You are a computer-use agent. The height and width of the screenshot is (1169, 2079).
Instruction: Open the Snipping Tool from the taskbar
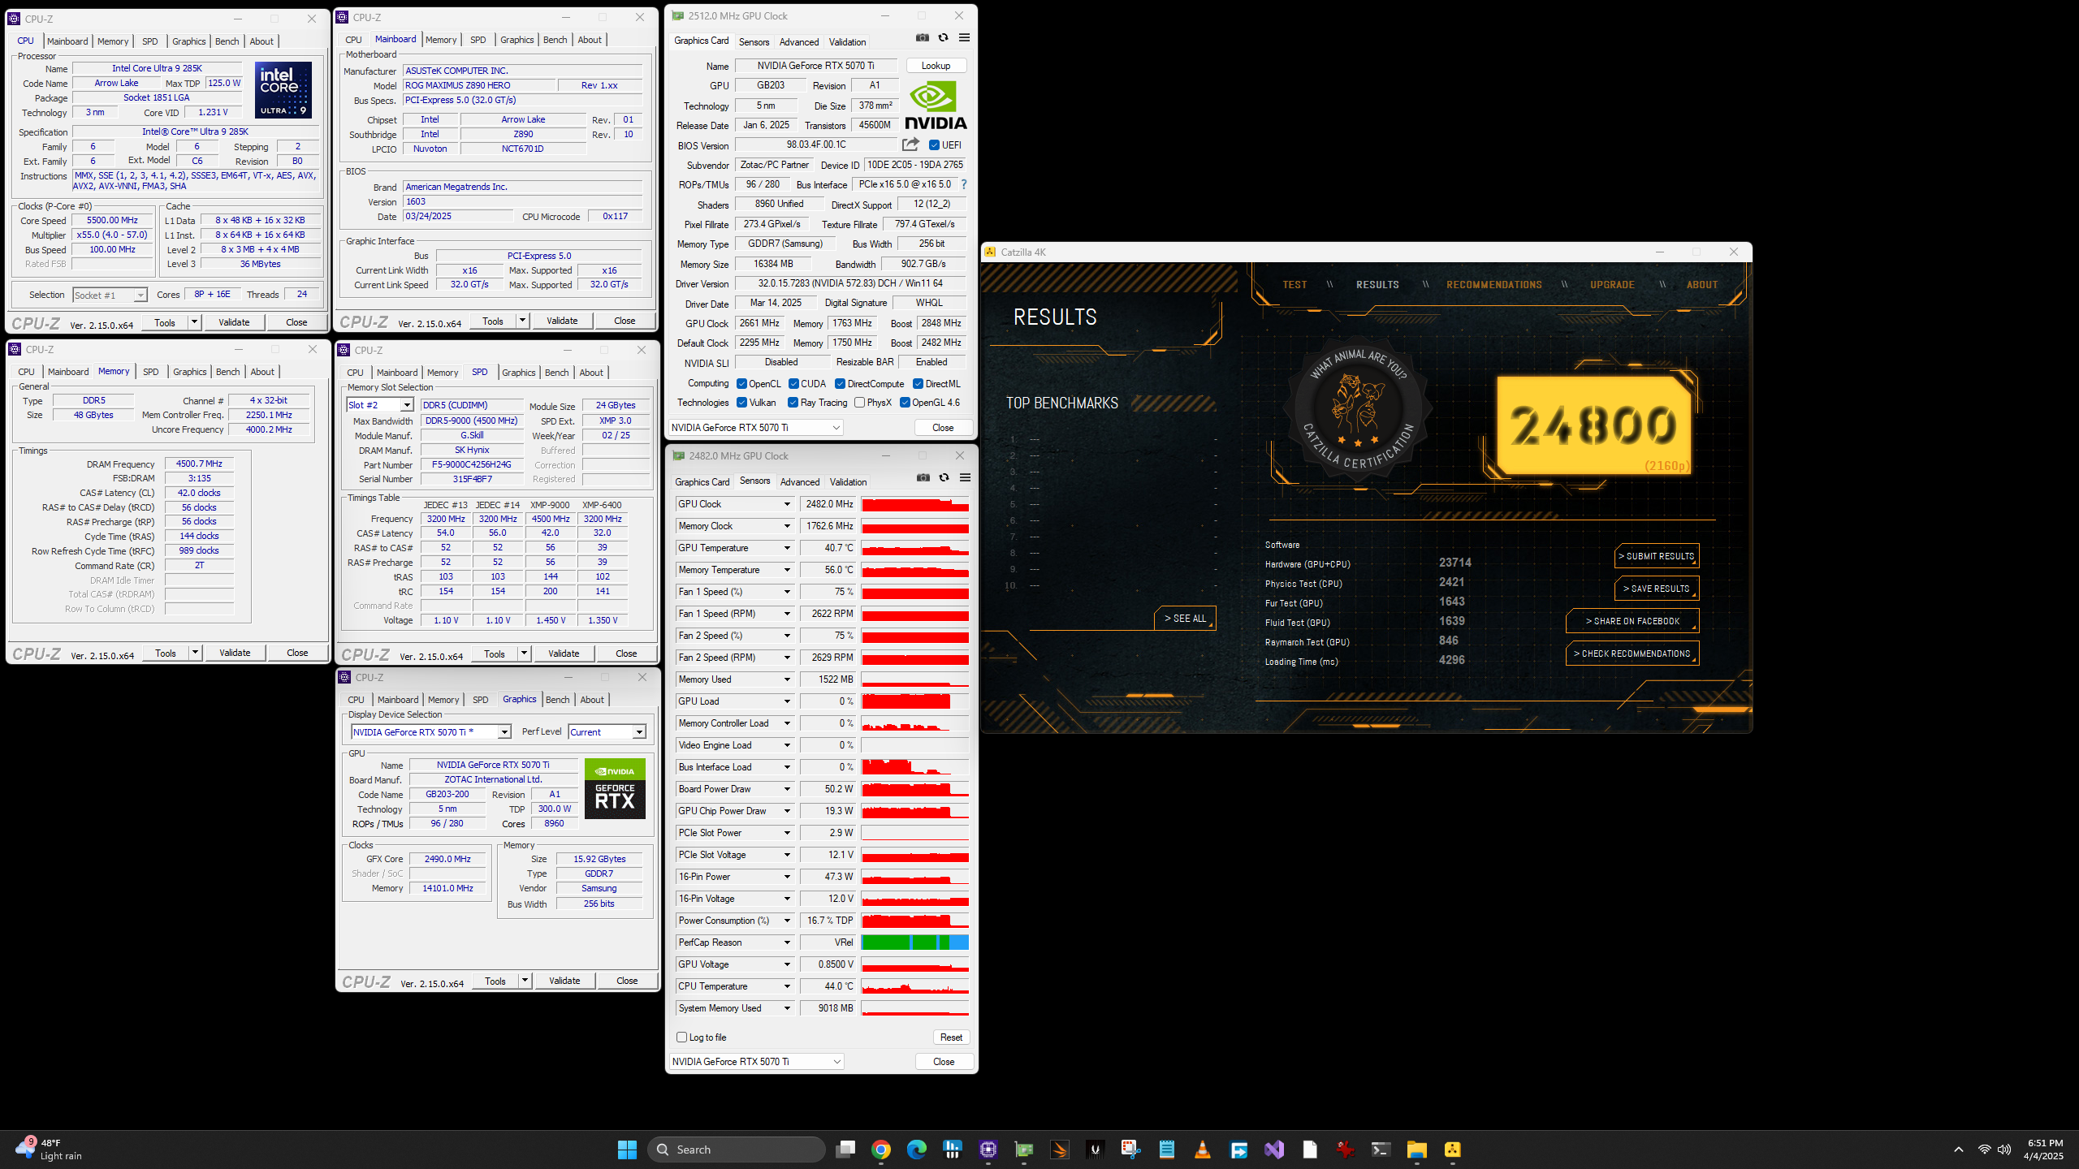click(x=1131, y=1150)
